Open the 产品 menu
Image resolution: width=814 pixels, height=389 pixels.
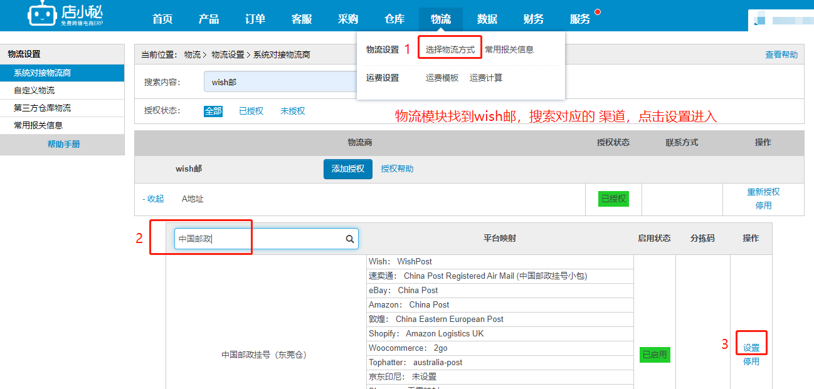[209, 19]
